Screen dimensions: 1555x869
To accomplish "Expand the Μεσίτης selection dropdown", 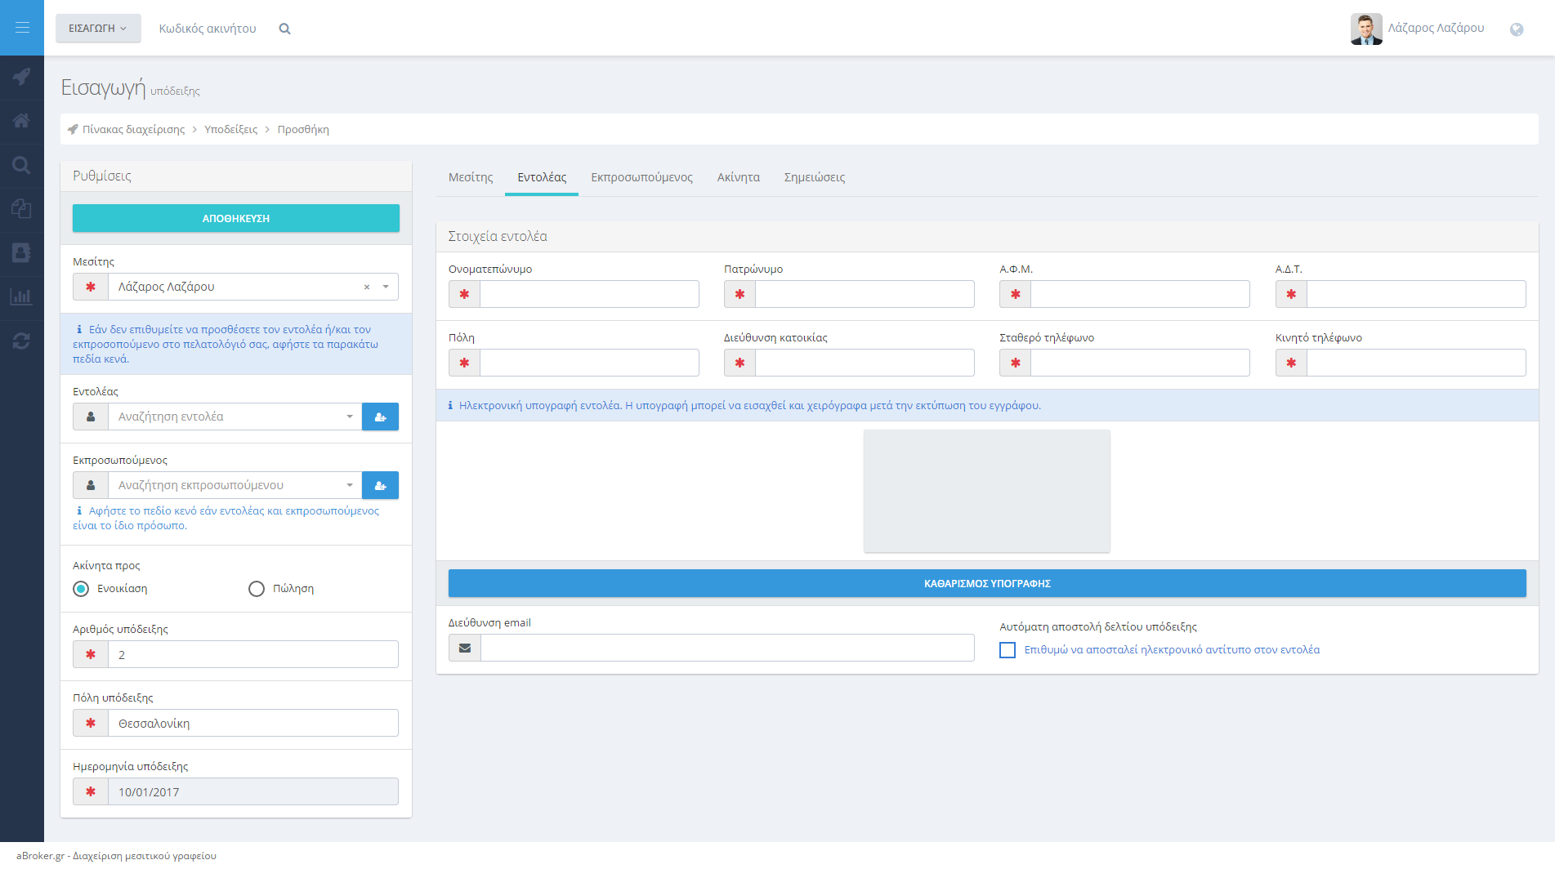I will pos(386,287).
